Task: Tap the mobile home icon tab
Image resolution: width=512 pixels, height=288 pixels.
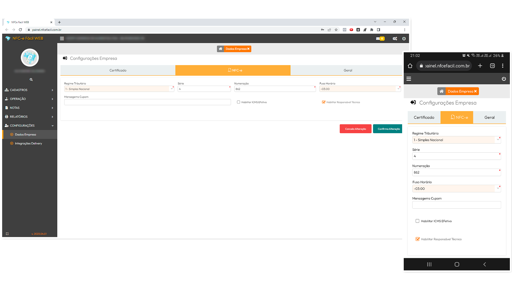Action: coord(442,91)
